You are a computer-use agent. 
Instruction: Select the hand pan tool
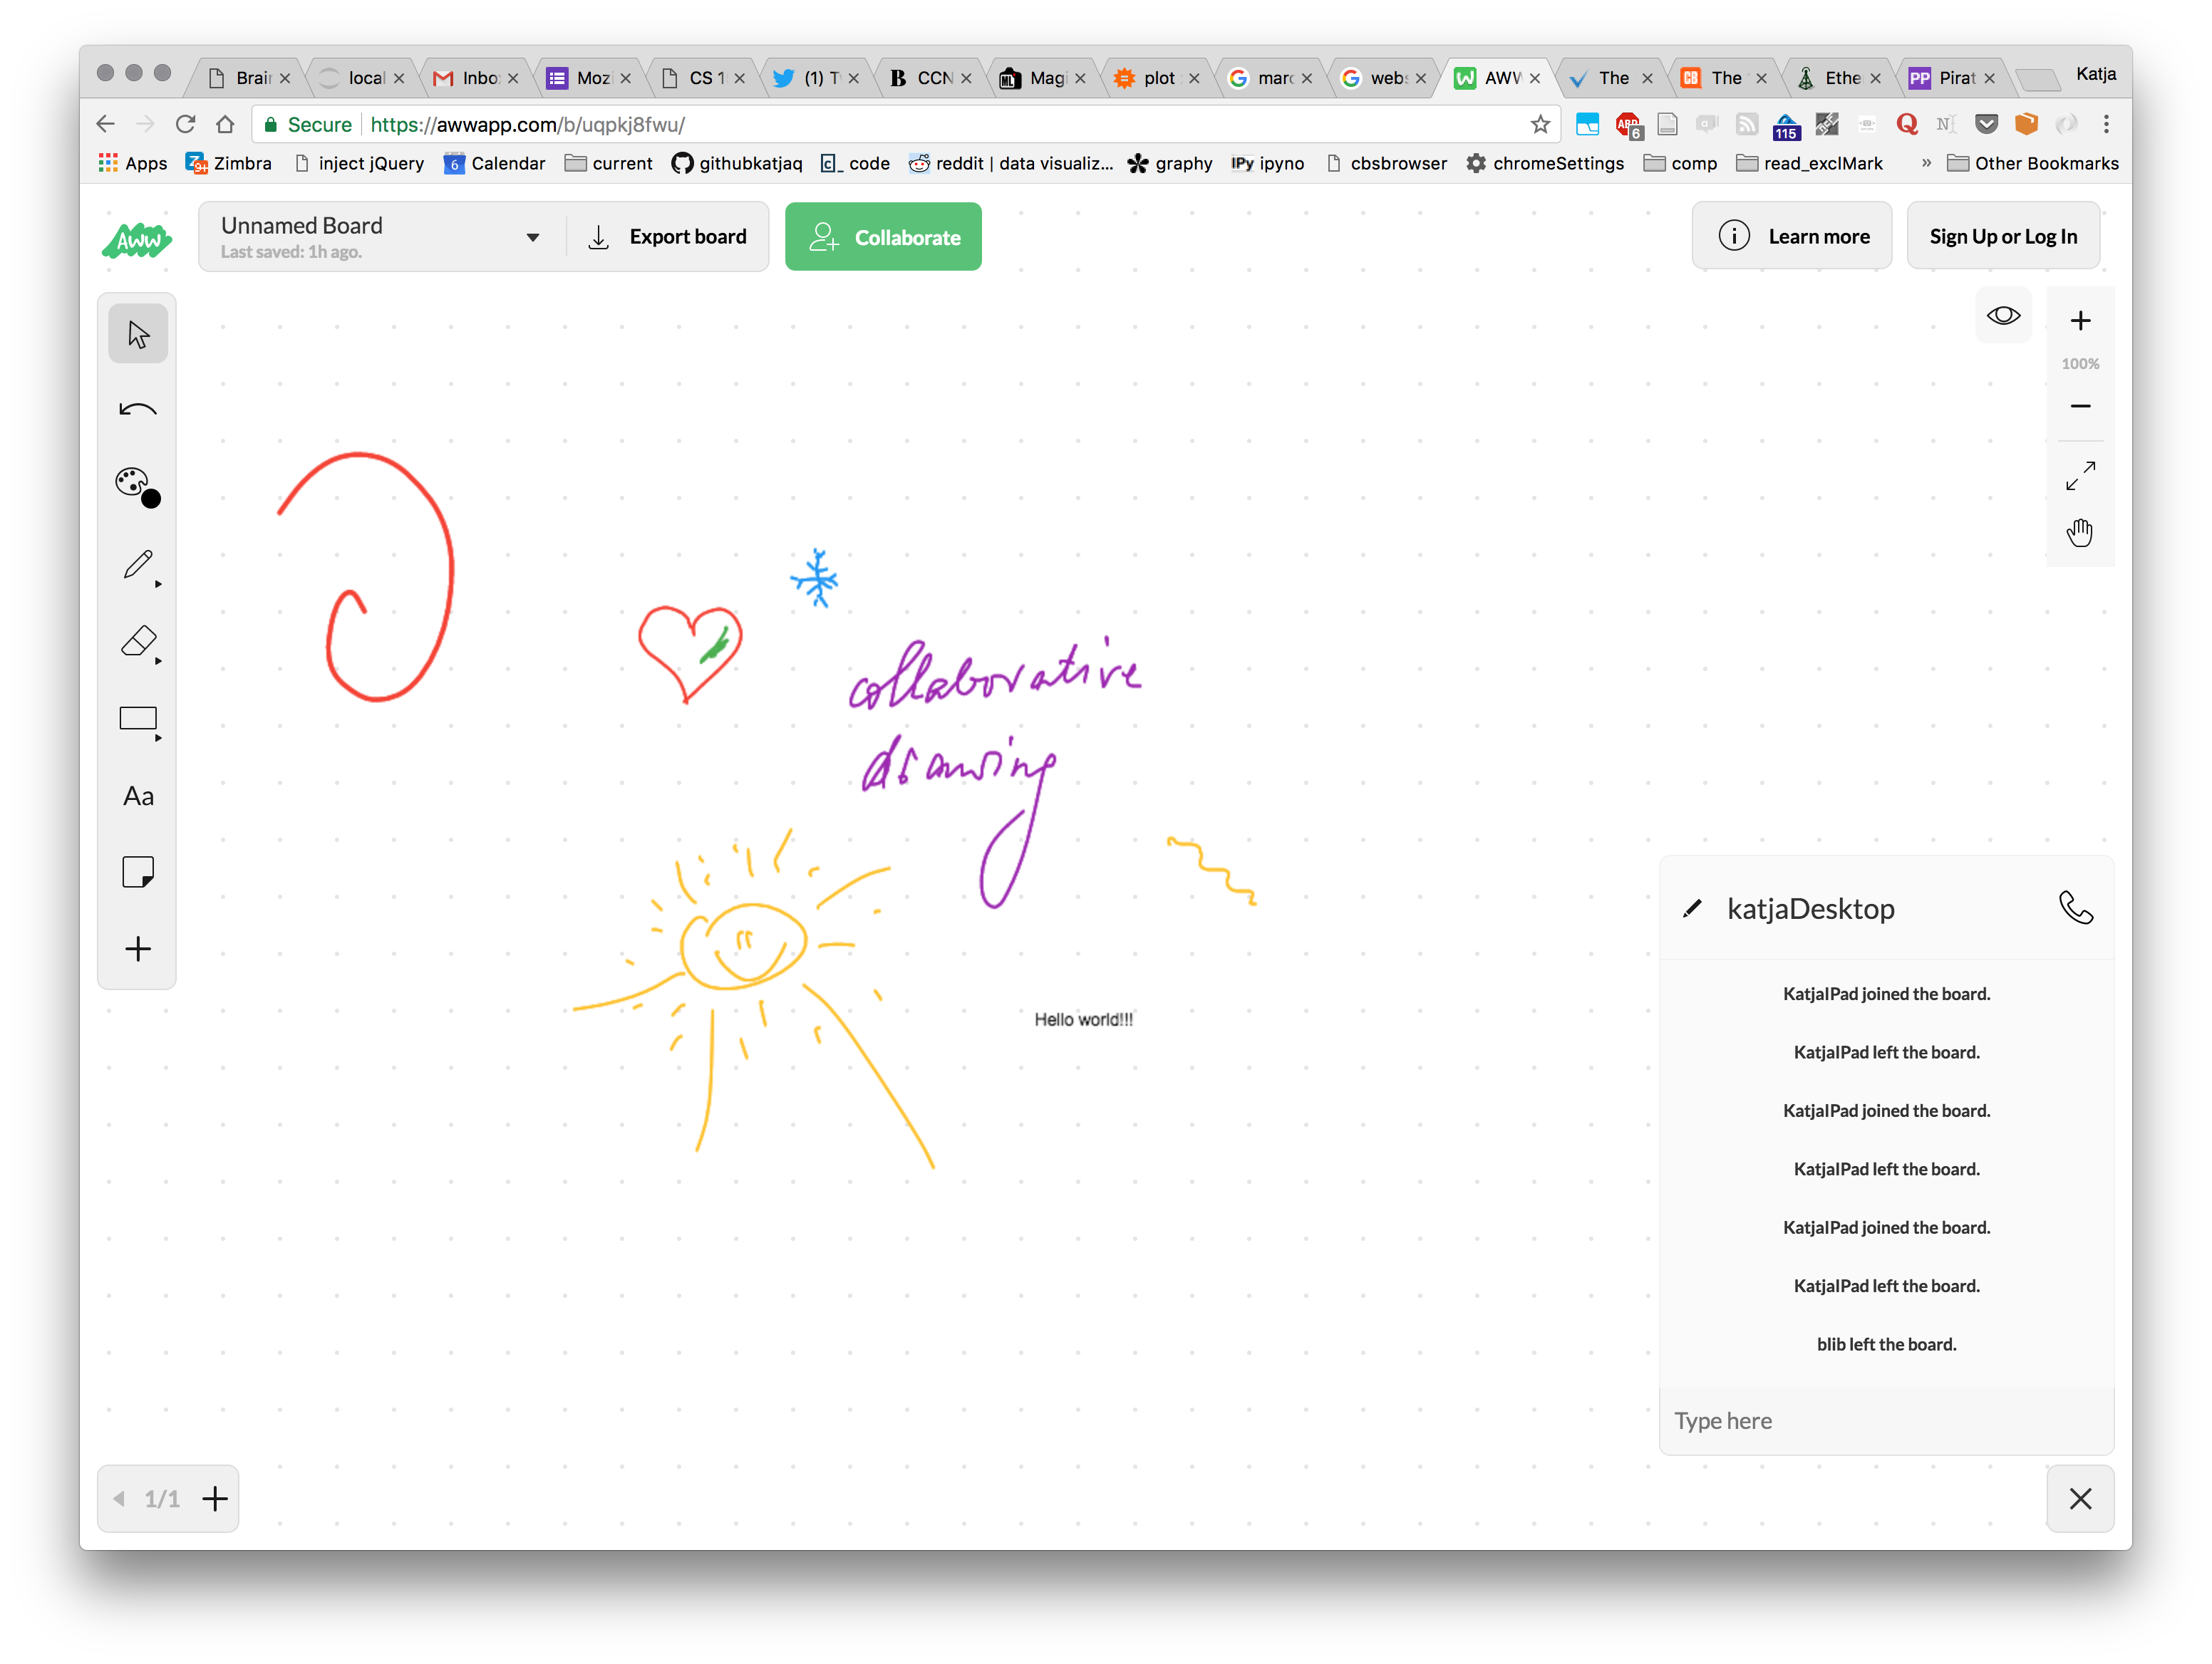pyautogui.click(x=2080, y=533)
